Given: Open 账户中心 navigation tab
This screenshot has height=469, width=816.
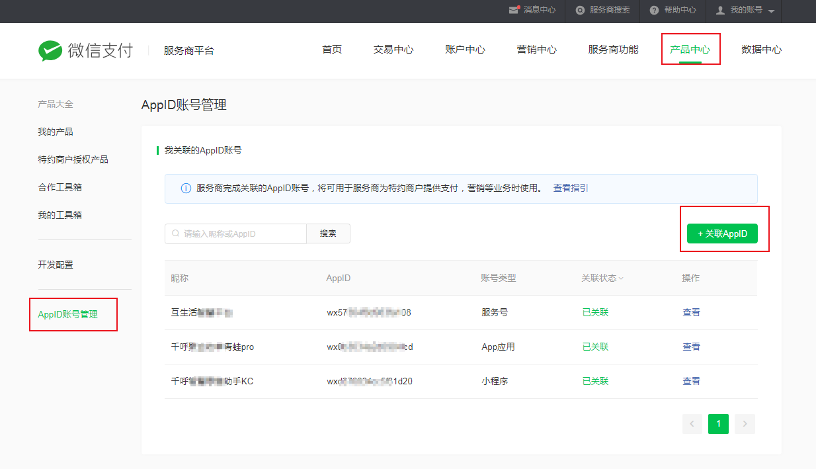Looking at the screenshot, I should pos(465,50).
